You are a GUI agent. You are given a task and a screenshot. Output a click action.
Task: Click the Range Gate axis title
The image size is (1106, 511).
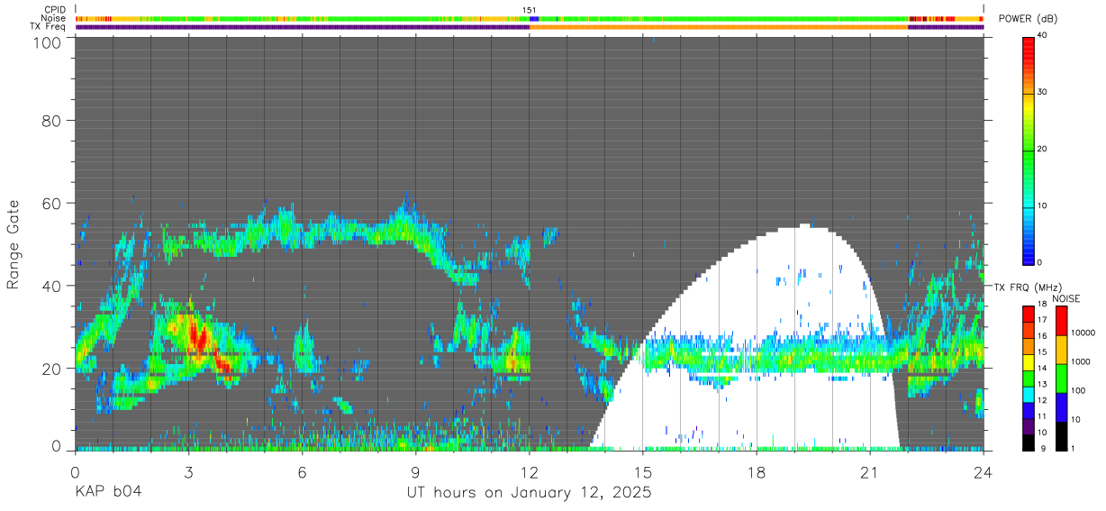pos(14,245)
